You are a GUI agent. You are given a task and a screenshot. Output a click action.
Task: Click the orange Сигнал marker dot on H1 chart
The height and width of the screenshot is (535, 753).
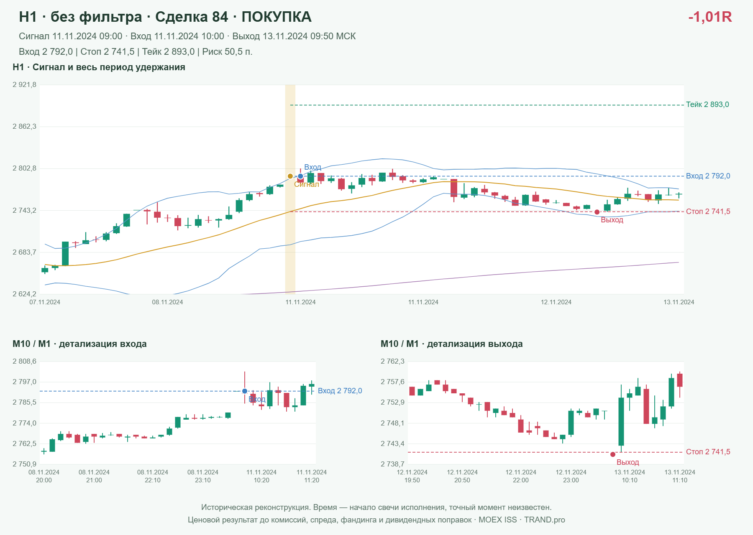(x=290, y=176)
